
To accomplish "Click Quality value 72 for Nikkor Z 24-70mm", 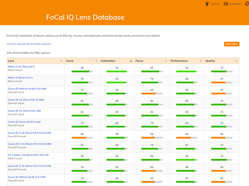I will click(222, 68).
